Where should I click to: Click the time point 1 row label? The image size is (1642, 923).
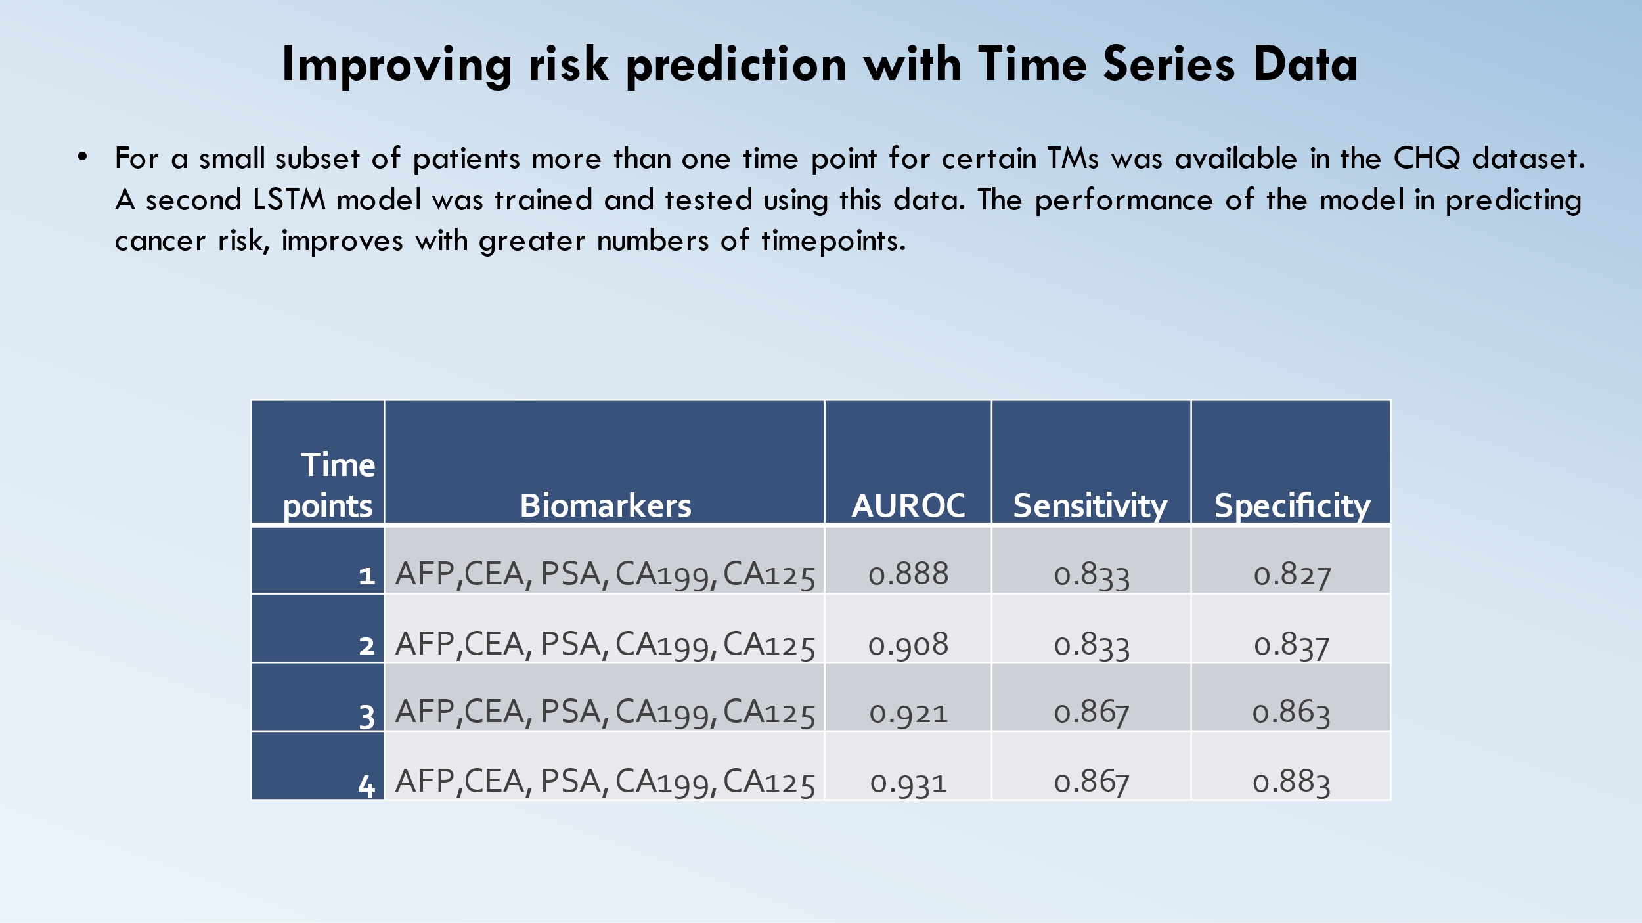pyautogui.click(x=366, y=576)
